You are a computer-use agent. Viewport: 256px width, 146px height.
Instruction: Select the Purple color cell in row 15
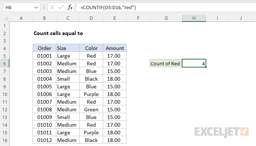click(x=91, y=132)
